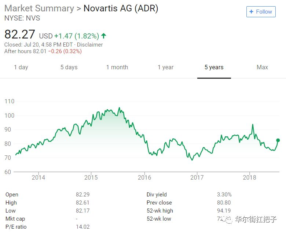Click the 2014 x-axis label
Viewport: 286px width, 232px height.
click(x=38, y=177)
